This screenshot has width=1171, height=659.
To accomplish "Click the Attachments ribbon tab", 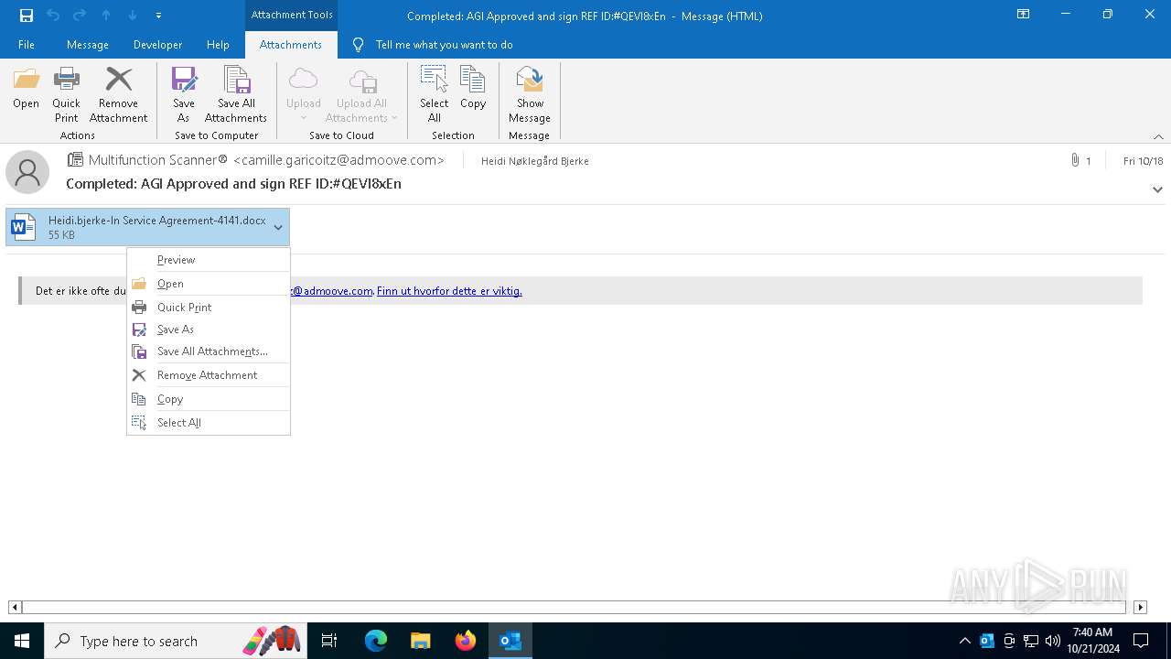I will tap(291, 45).
